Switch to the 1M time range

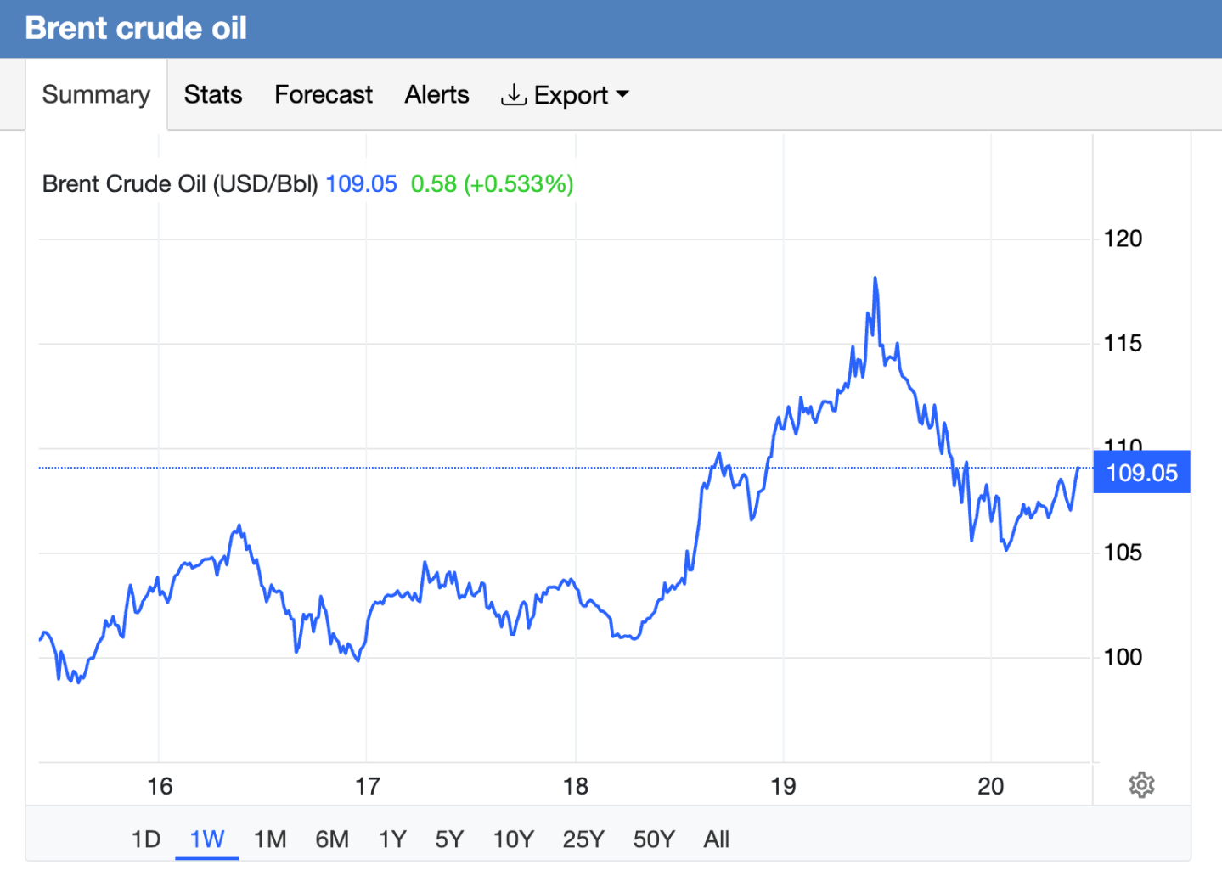tap(269, 839)
